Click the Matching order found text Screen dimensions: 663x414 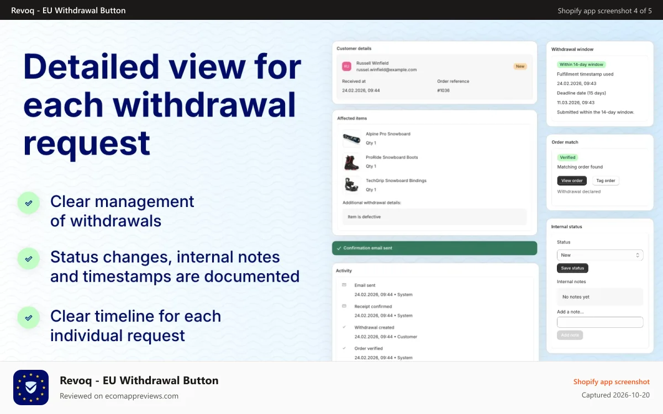[x=580, y=167]
